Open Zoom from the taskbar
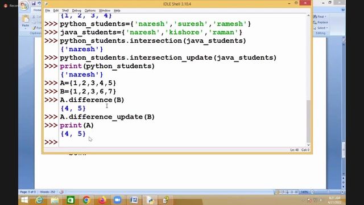 coord(118,200)
